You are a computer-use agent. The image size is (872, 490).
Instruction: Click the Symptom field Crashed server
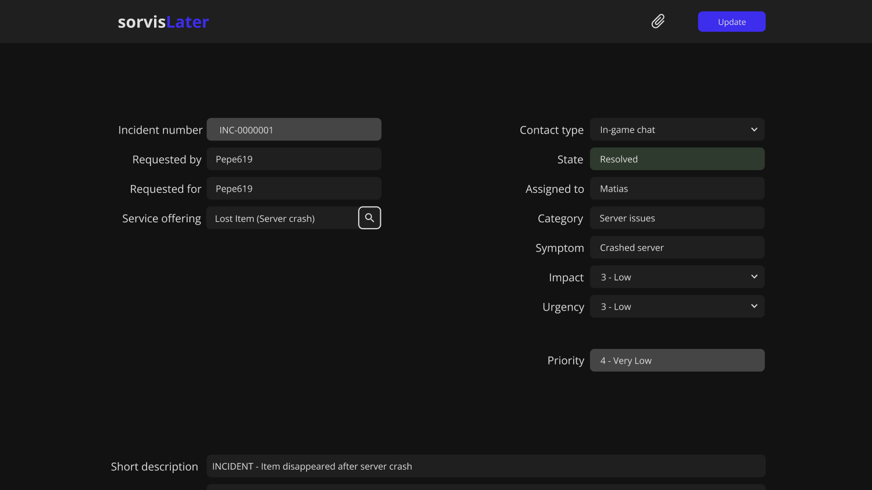pyautogui.click(x=677, y=247)
